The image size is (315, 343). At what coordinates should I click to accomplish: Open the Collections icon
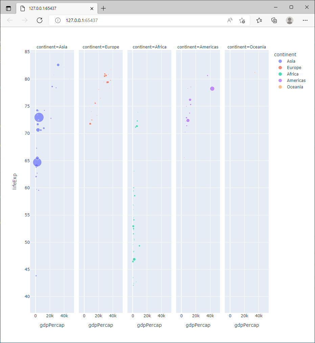pos(274,20)
